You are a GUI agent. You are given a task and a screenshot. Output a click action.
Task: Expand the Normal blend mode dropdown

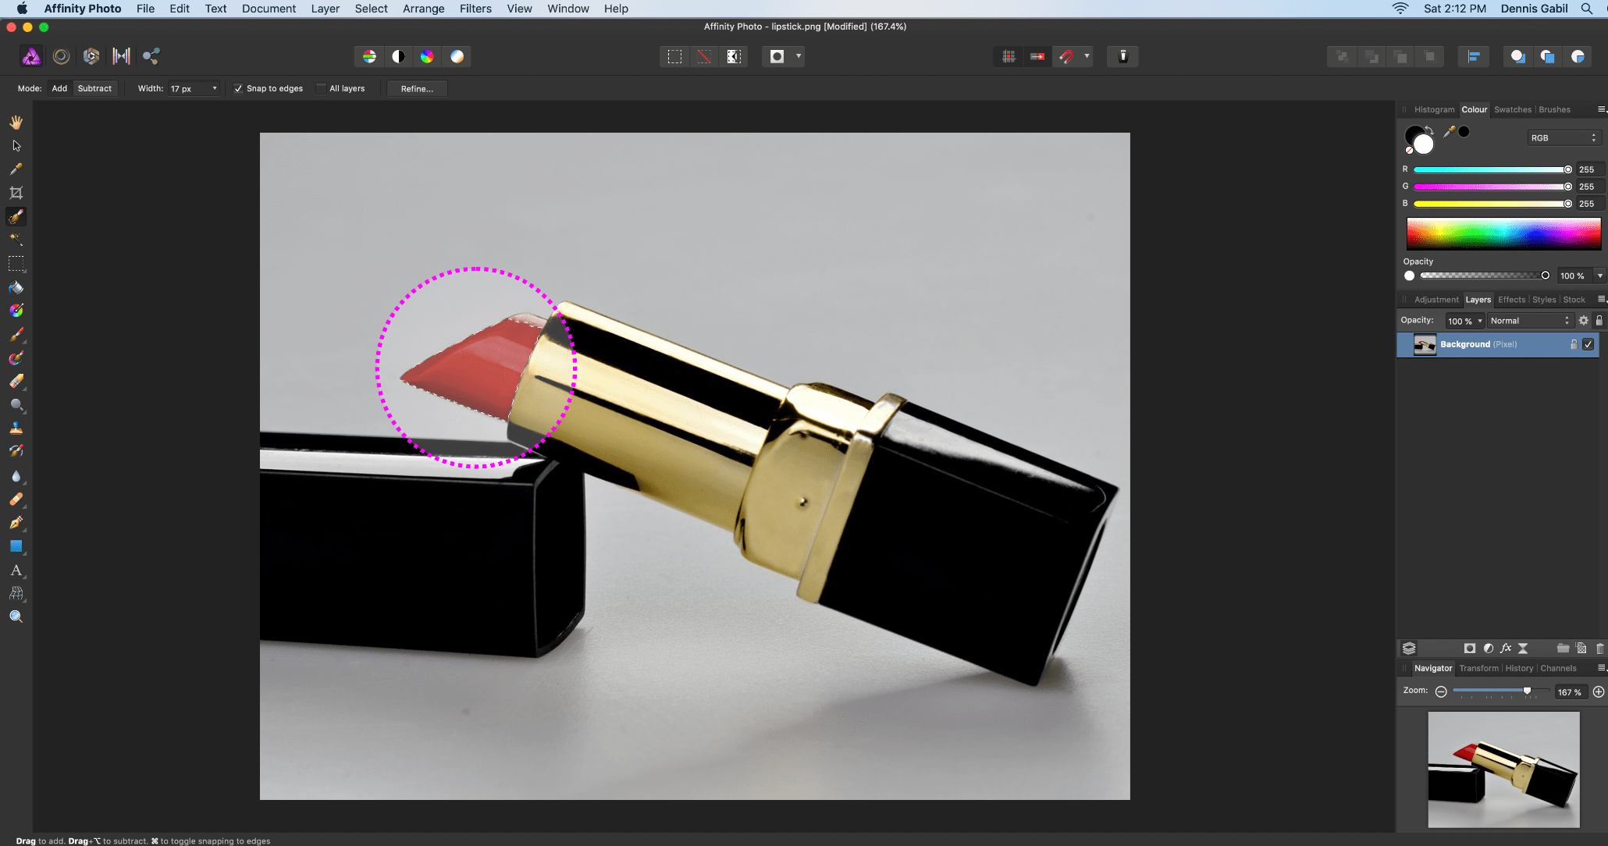[x=1529, y=321]
